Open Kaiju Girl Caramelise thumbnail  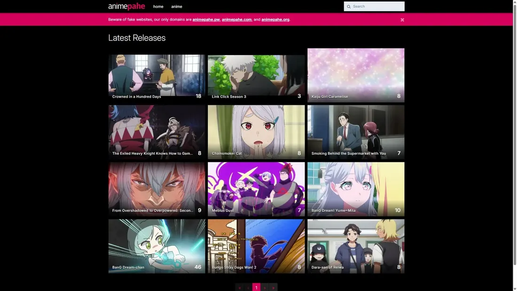(356, 75)
